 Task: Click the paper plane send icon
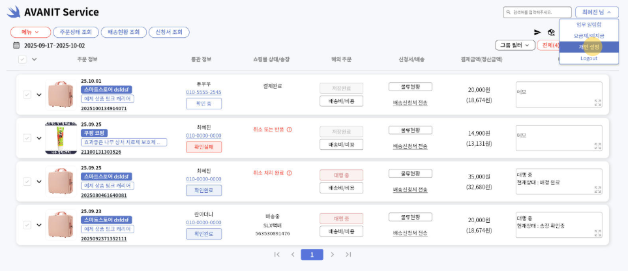point(537,32)
